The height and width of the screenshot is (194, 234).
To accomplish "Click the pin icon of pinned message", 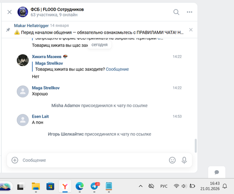I will click(x=8, y=30).
